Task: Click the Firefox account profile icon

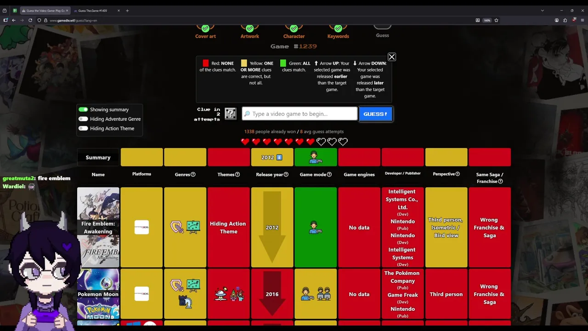Action: pos(557,20)
